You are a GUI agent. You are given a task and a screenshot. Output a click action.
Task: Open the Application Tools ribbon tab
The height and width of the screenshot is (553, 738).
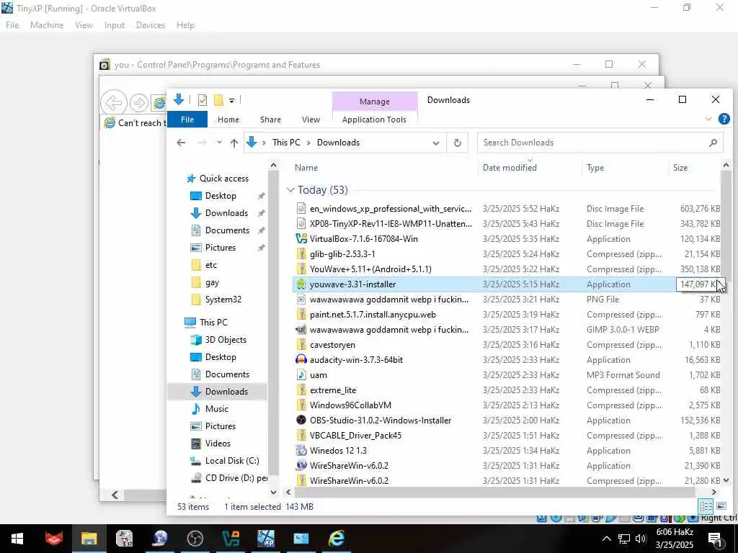pyautogui.click(x=374, y=120)
